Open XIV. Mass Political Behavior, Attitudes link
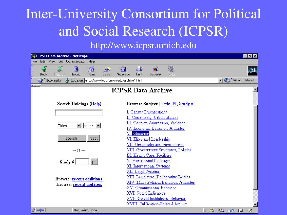This screenshot has width=287, height=215. [161, 182]
